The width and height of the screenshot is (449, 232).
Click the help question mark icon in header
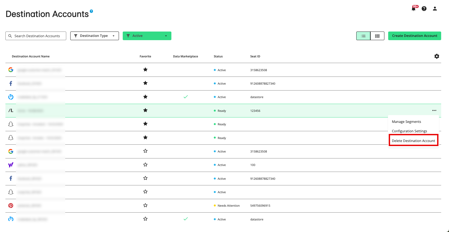click(424, 9)
